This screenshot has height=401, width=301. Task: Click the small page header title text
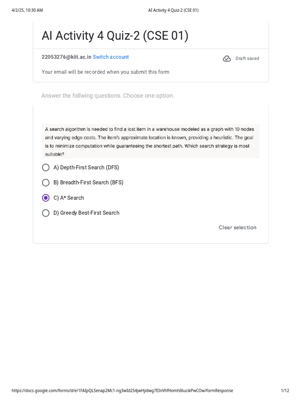click(x=173, y=10)
